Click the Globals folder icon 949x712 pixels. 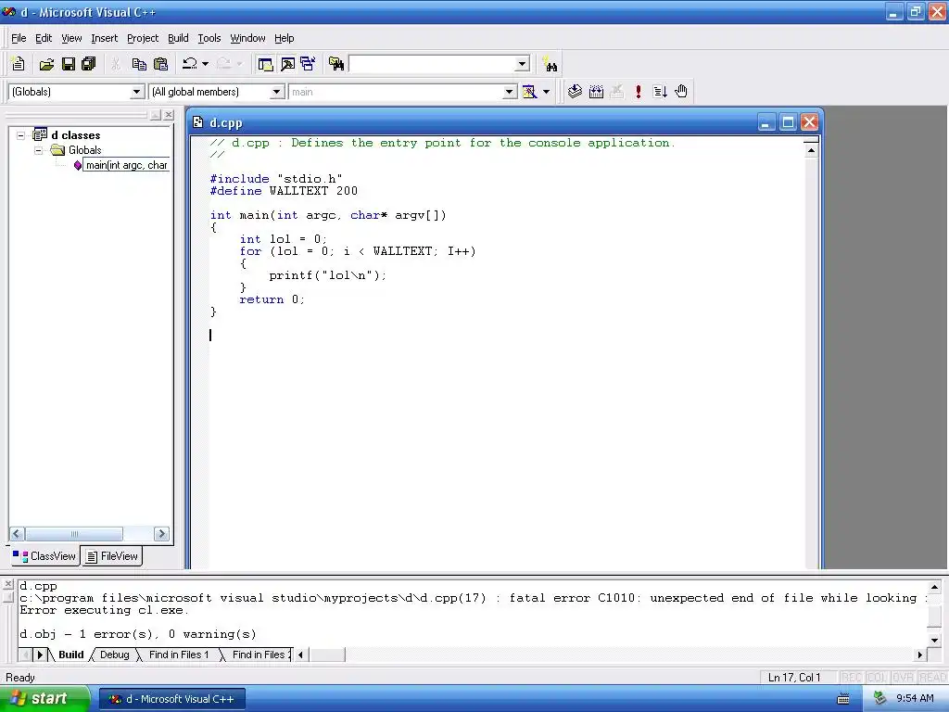coord(57,149)
